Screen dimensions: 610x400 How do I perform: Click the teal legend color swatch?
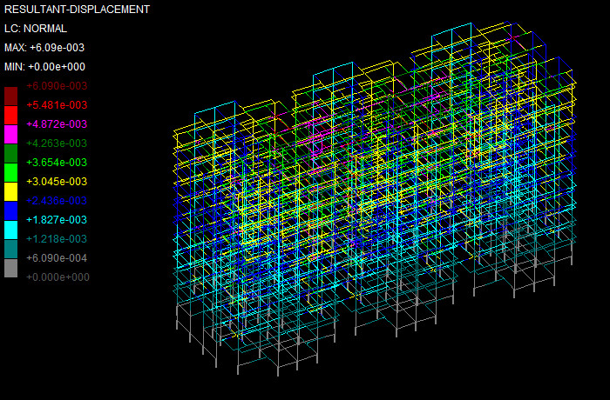(x=10, y=249)
